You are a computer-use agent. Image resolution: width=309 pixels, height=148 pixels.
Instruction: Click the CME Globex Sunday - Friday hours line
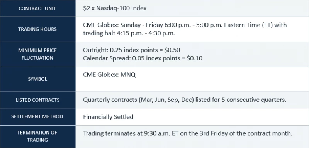[185, 25]
